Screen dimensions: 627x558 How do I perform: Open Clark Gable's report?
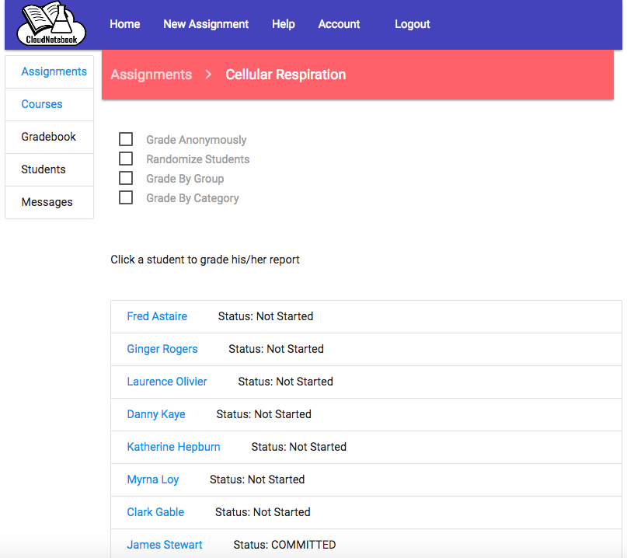(155, 512)
